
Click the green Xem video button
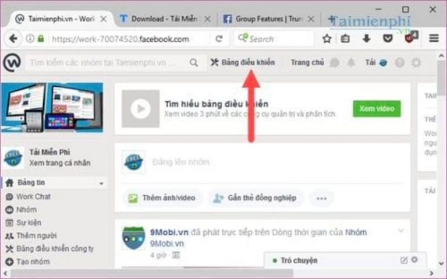377,109
